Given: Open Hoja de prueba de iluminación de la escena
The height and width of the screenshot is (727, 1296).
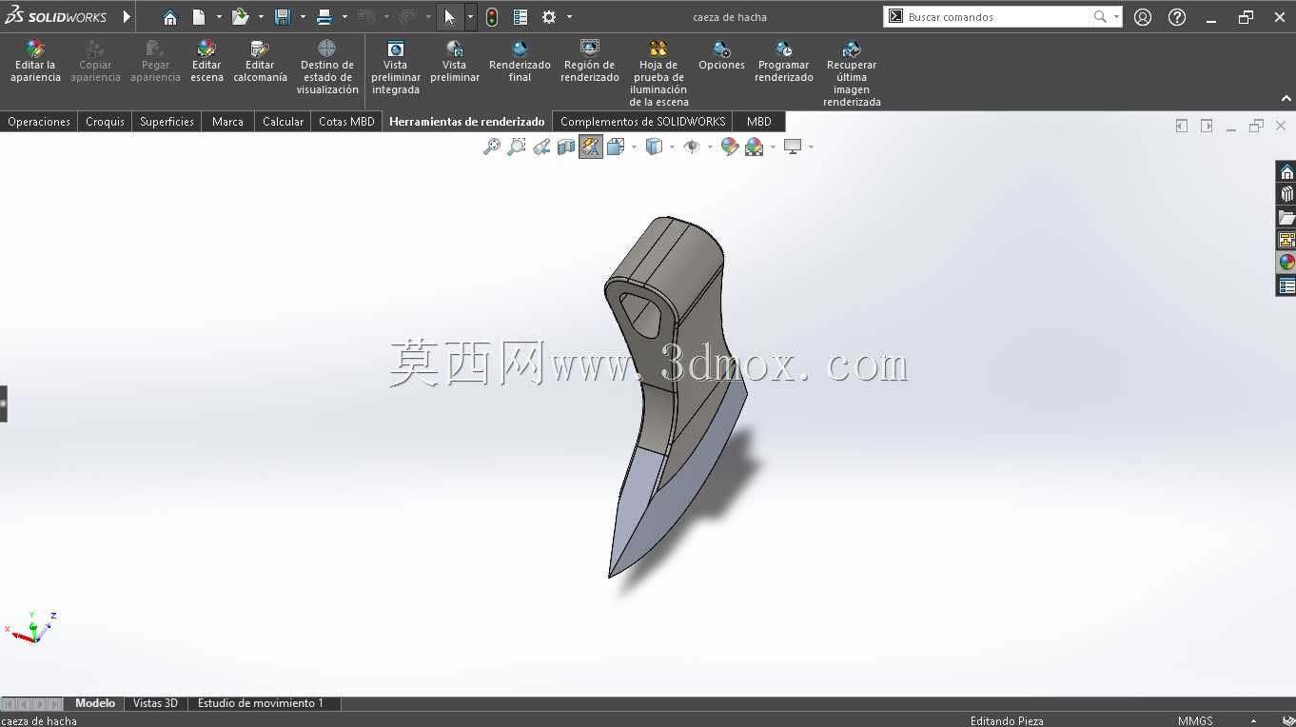Looking at the screenshot, I should [x=658, y=73].
